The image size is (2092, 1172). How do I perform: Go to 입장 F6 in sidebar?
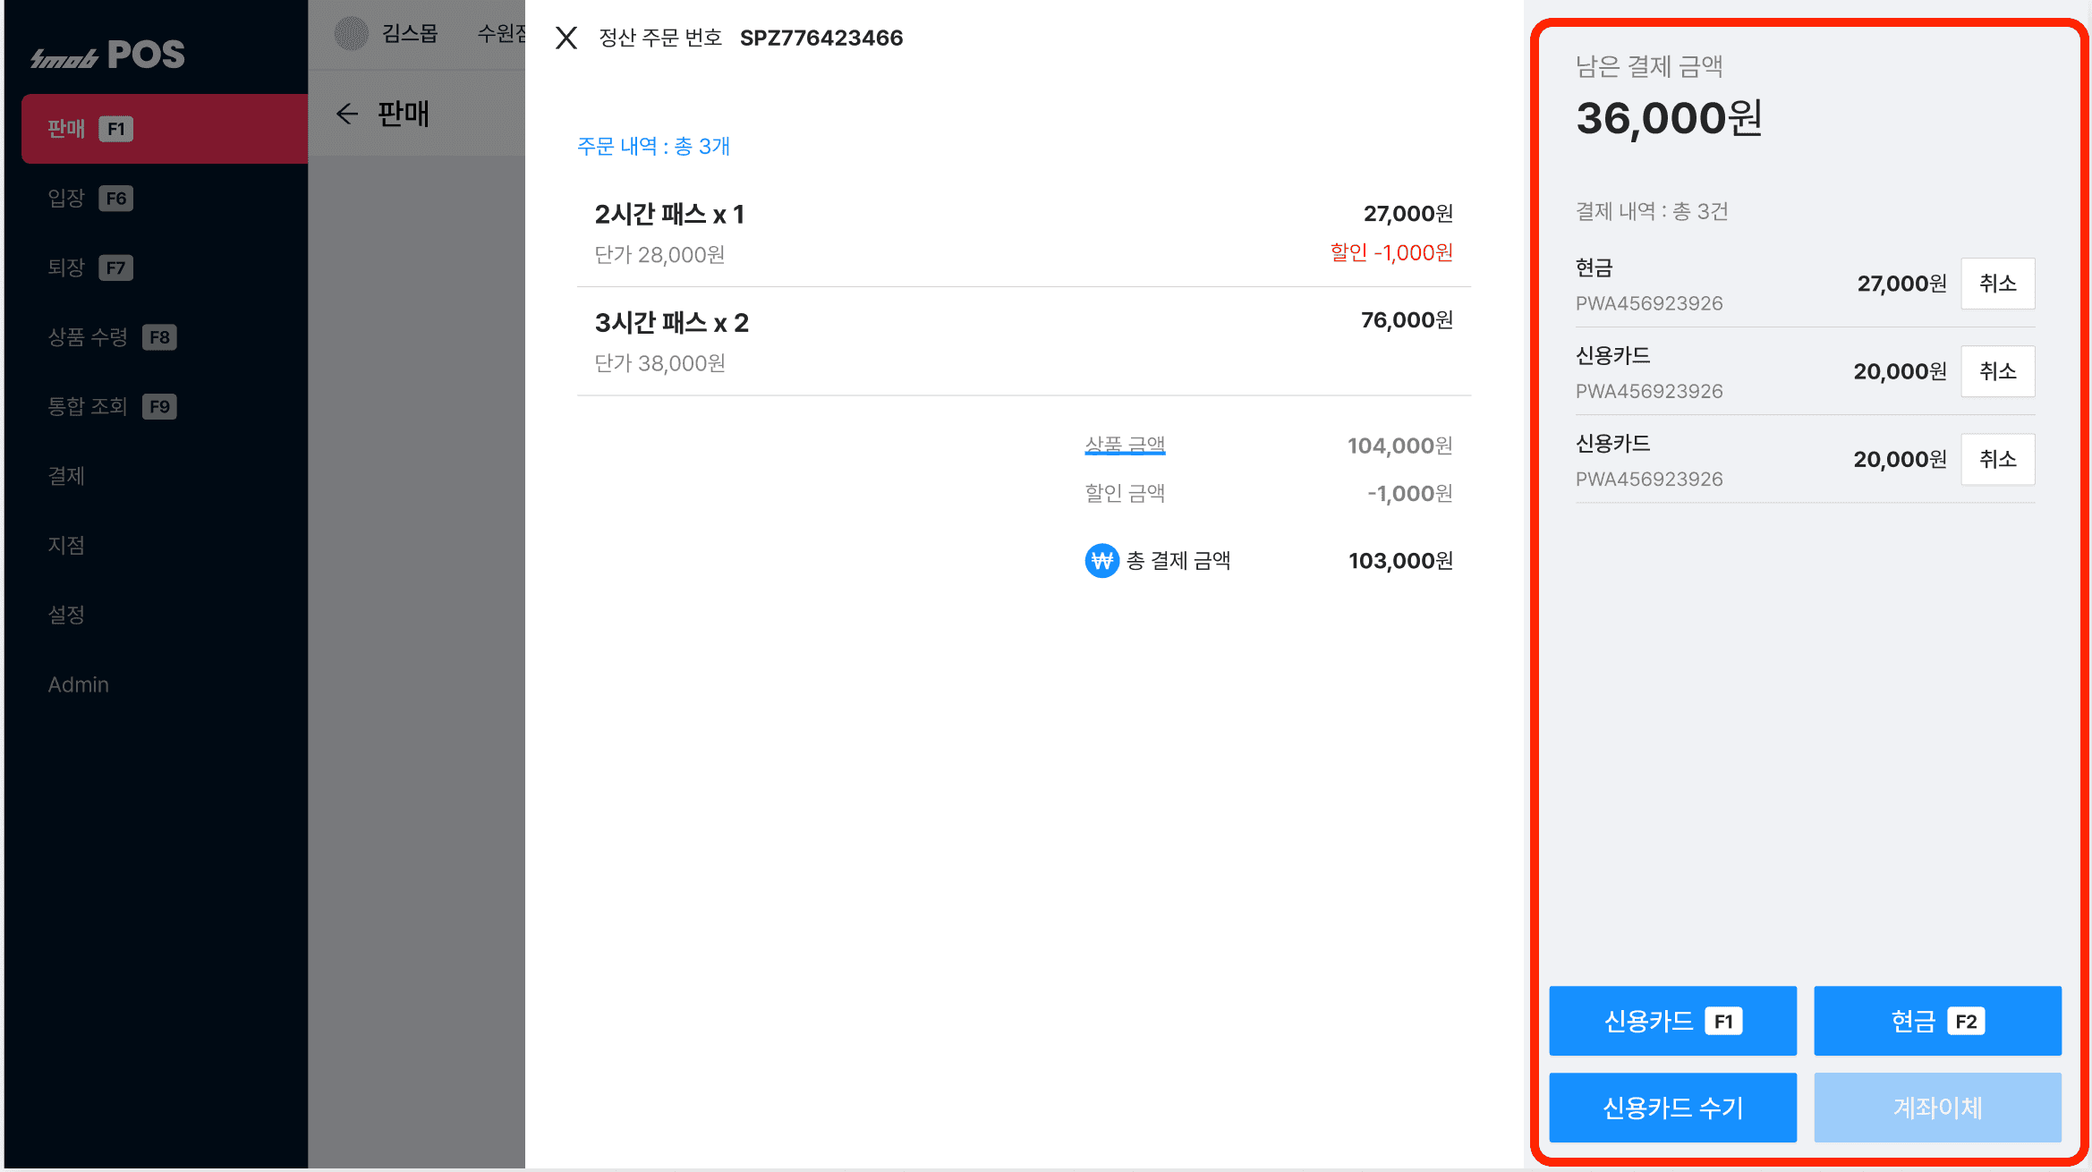click(x=89, y=198)
